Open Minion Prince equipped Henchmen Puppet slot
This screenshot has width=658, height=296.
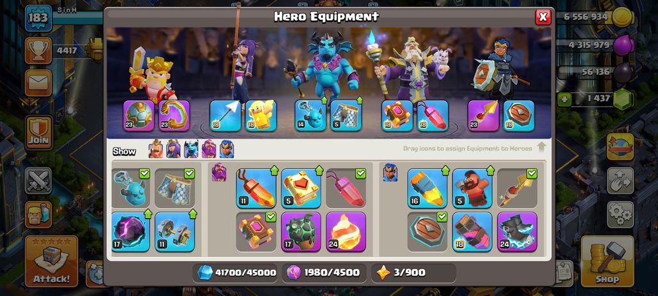[310, 116]
